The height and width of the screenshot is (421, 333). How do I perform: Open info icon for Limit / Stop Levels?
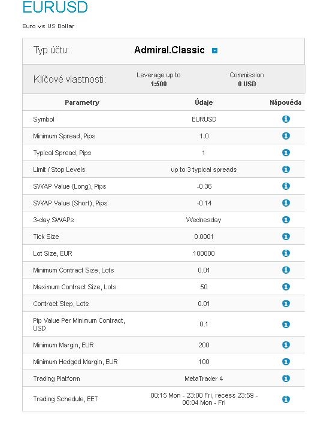coord(286,169)
